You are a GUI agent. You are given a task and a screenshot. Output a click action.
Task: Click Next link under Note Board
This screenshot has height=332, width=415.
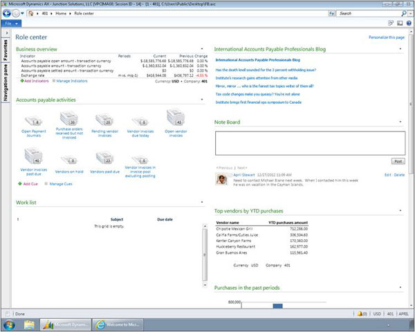point(242,168)
